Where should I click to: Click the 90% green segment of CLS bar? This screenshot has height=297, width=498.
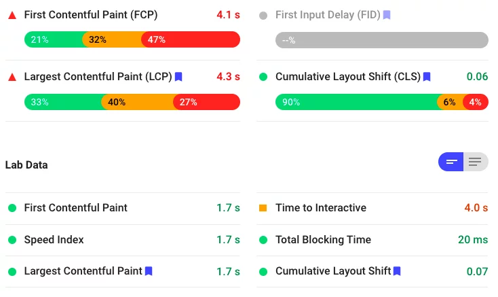[357, 102]
